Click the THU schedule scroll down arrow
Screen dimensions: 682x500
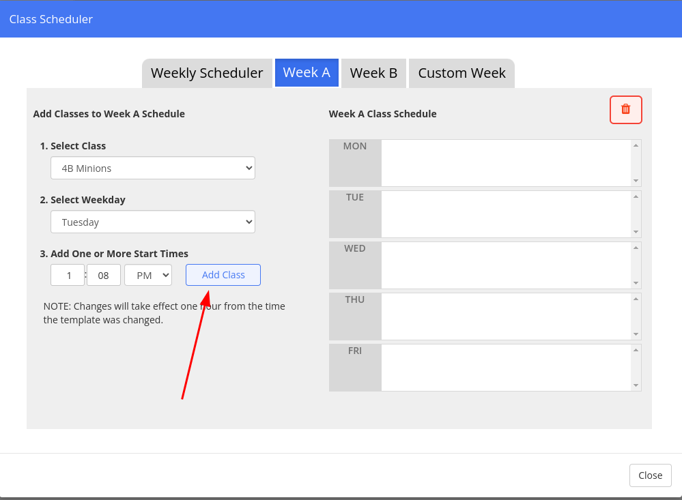(636, 334)
